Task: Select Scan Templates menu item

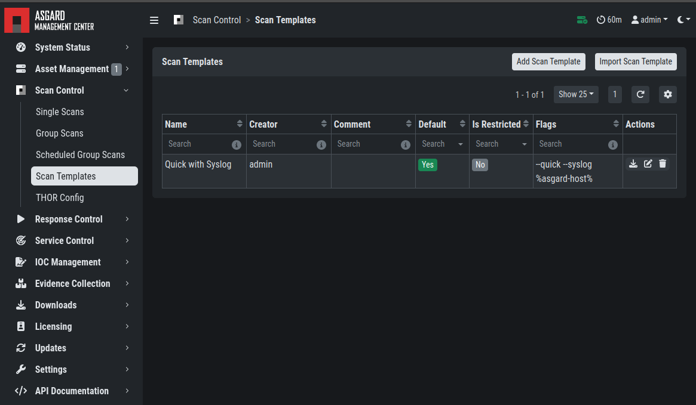Action: pyautogui.click(x=84, y=176)
